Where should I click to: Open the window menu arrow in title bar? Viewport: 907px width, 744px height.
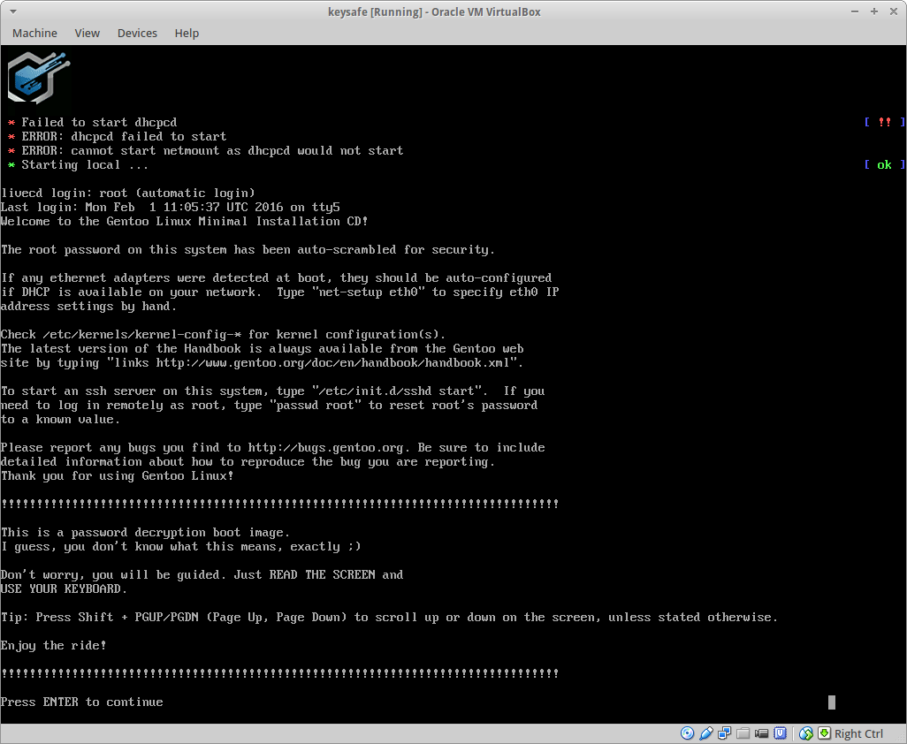(x=12, y=11)
